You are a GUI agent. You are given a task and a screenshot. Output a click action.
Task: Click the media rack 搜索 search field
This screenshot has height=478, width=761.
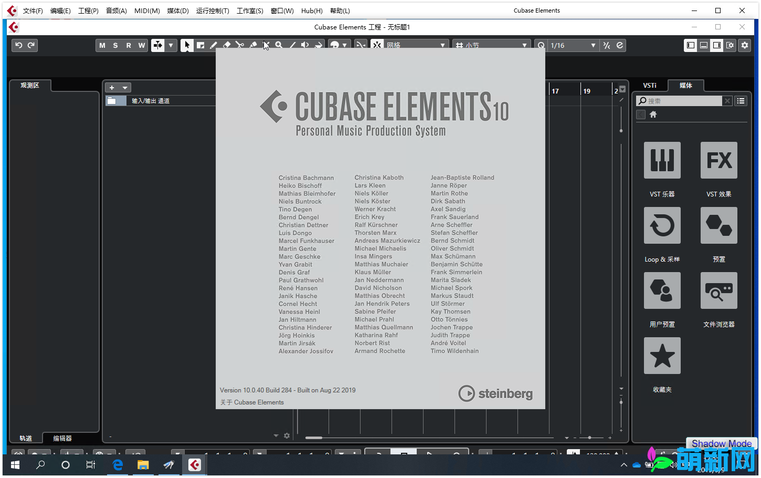point(679,101)
